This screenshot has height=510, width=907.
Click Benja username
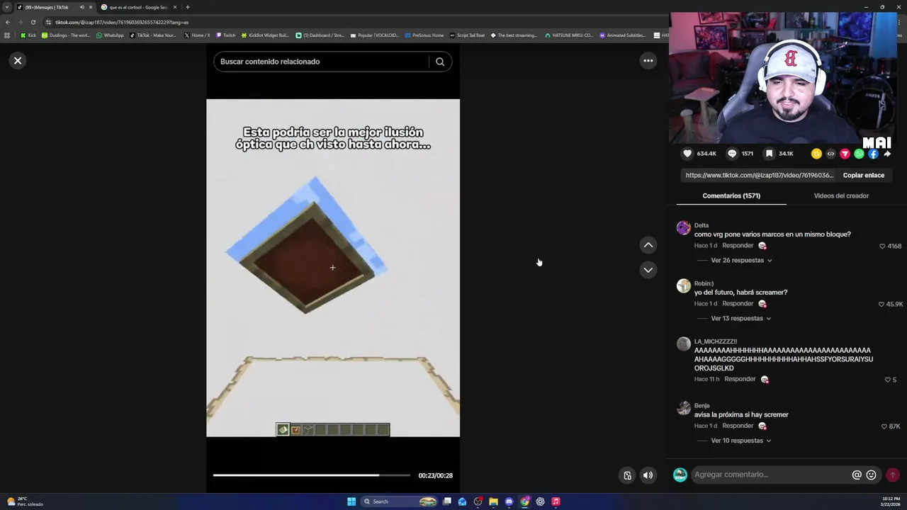[x=702, y=406]
